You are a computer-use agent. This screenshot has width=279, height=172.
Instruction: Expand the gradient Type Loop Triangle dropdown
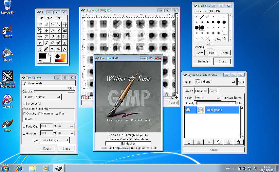(x=55, y=140)
